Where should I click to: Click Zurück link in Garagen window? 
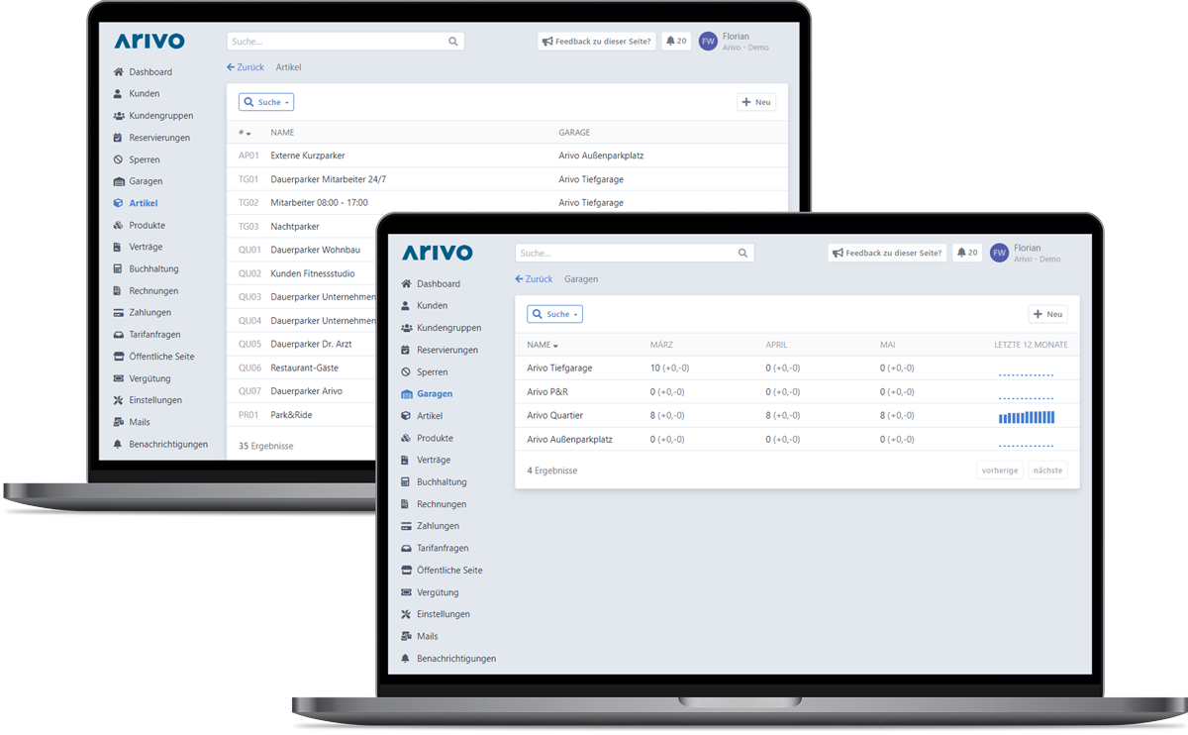pyautogui.click(x=533, y=279)
